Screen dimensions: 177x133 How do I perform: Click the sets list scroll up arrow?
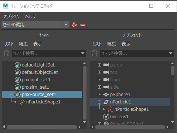pyautogui.click(x=85, y=64)
